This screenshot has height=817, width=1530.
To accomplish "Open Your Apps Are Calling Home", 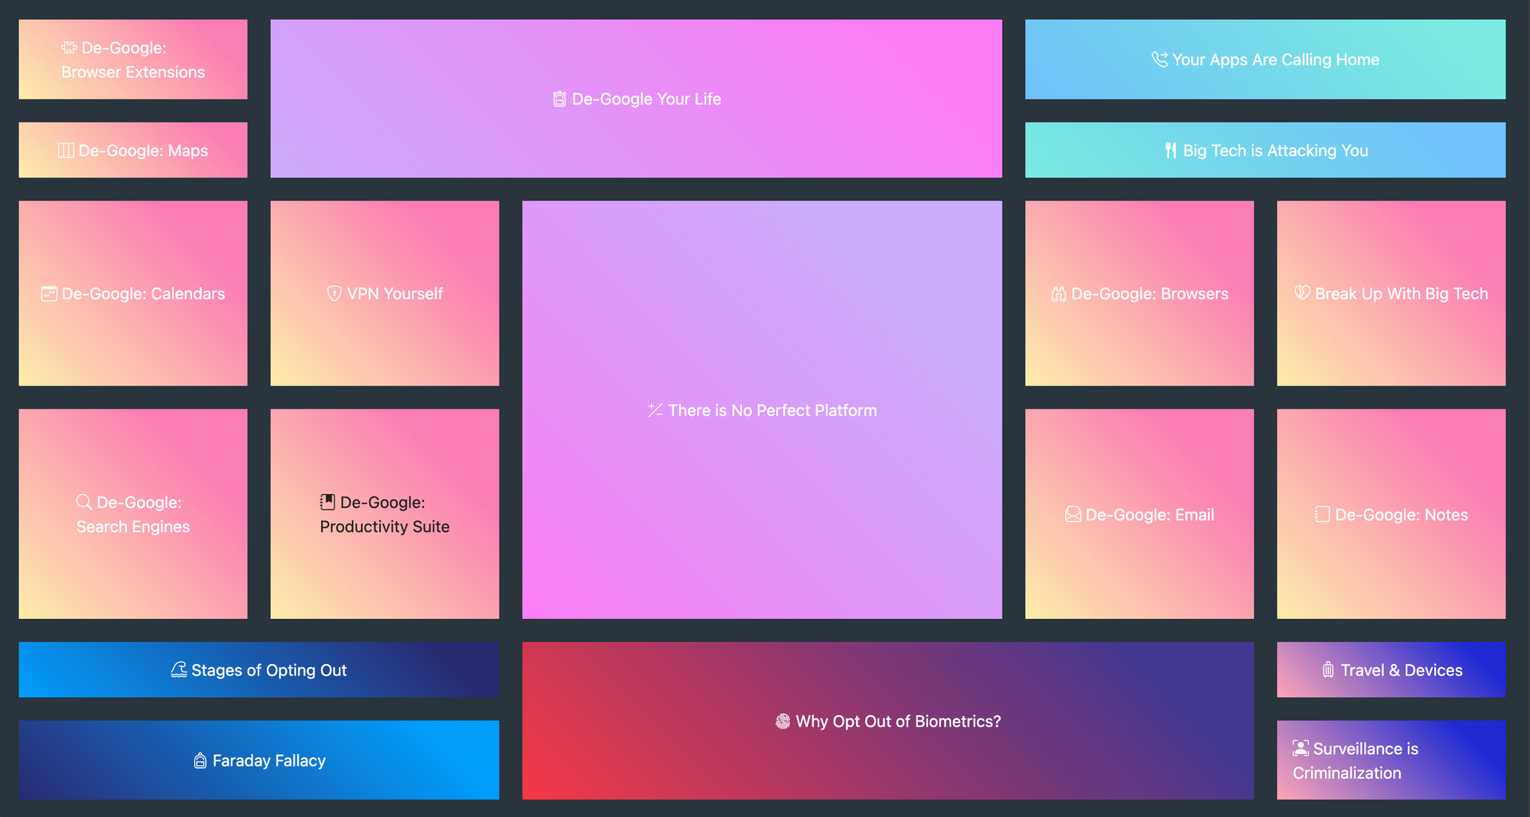I will click(1265, 59).
